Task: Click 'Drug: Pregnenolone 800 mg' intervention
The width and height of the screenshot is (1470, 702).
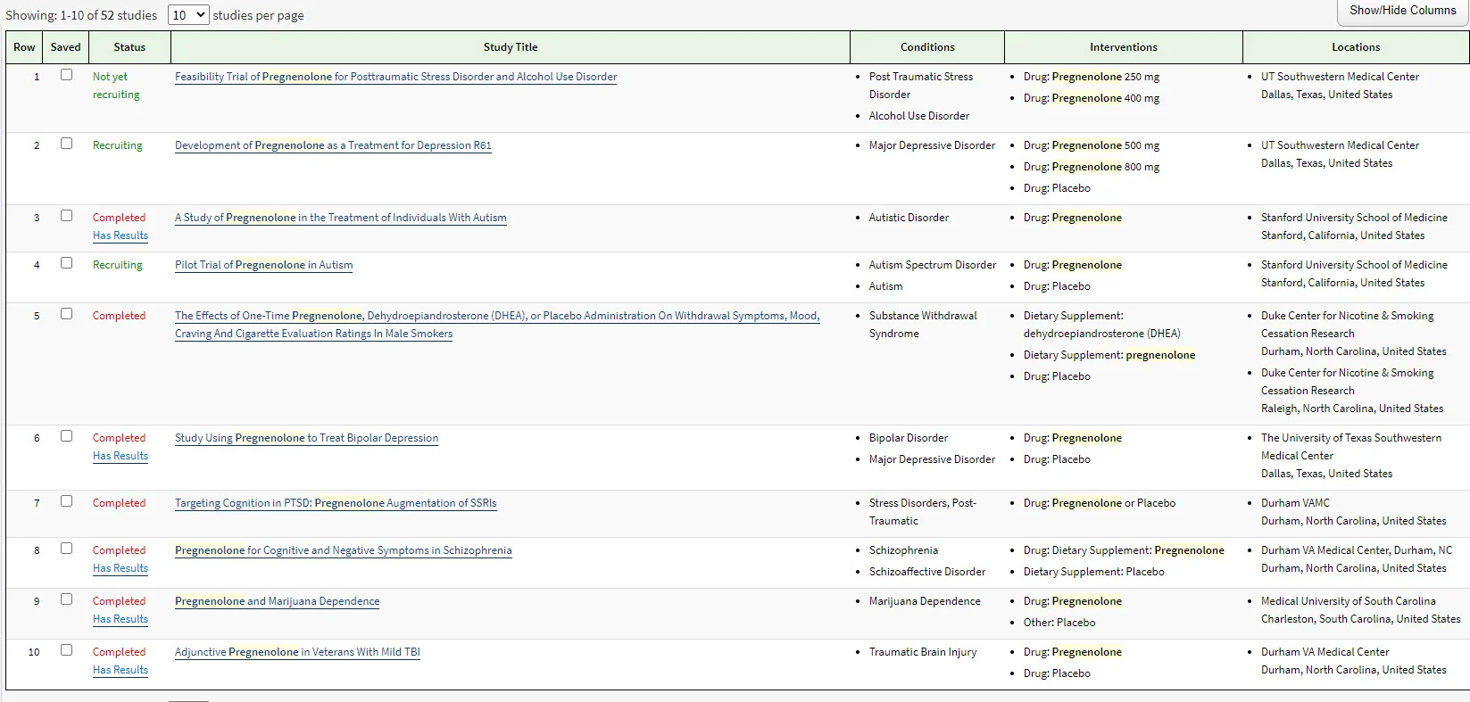Action: [x=1092, y=167]
